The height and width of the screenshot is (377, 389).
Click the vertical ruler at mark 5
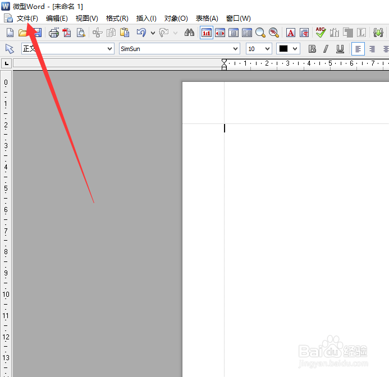(x=6, y=188)
